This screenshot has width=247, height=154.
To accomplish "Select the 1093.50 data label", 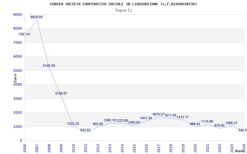I will pyautogui.click(x=134, y=122).
